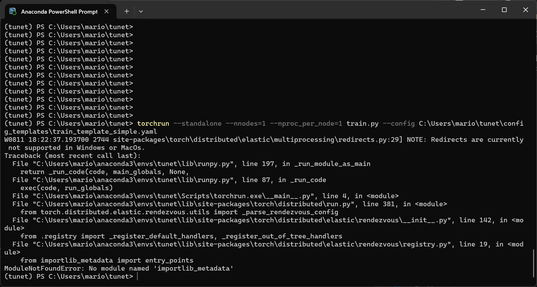Click the yellow torchrun command word
The width and height of the screenshot is (537, 287).
point(153,124)
